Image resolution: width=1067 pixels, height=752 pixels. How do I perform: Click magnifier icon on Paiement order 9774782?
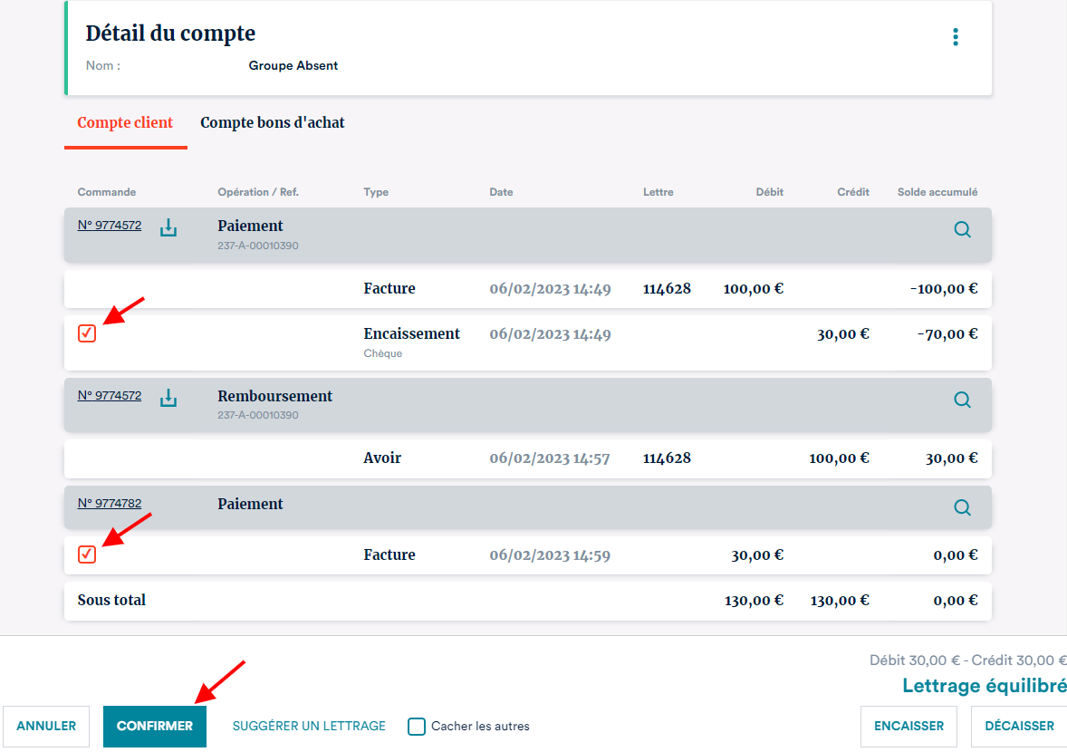click(962, 507)
